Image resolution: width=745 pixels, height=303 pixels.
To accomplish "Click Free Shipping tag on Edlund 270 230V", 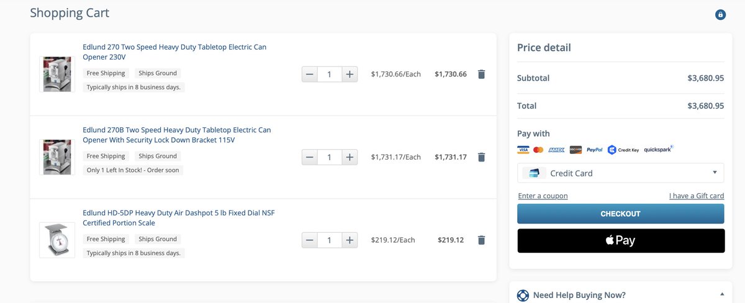I will 106,73.
